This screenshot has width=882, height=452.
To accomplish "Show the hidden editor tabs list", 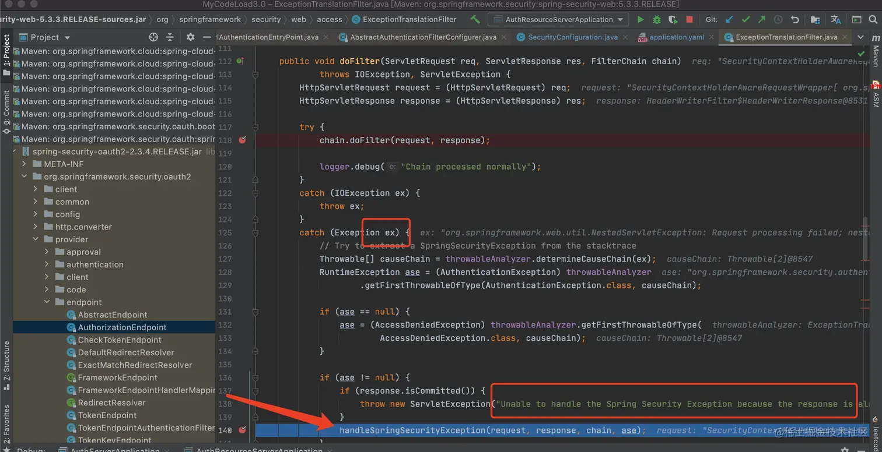I will click(860, 37).
